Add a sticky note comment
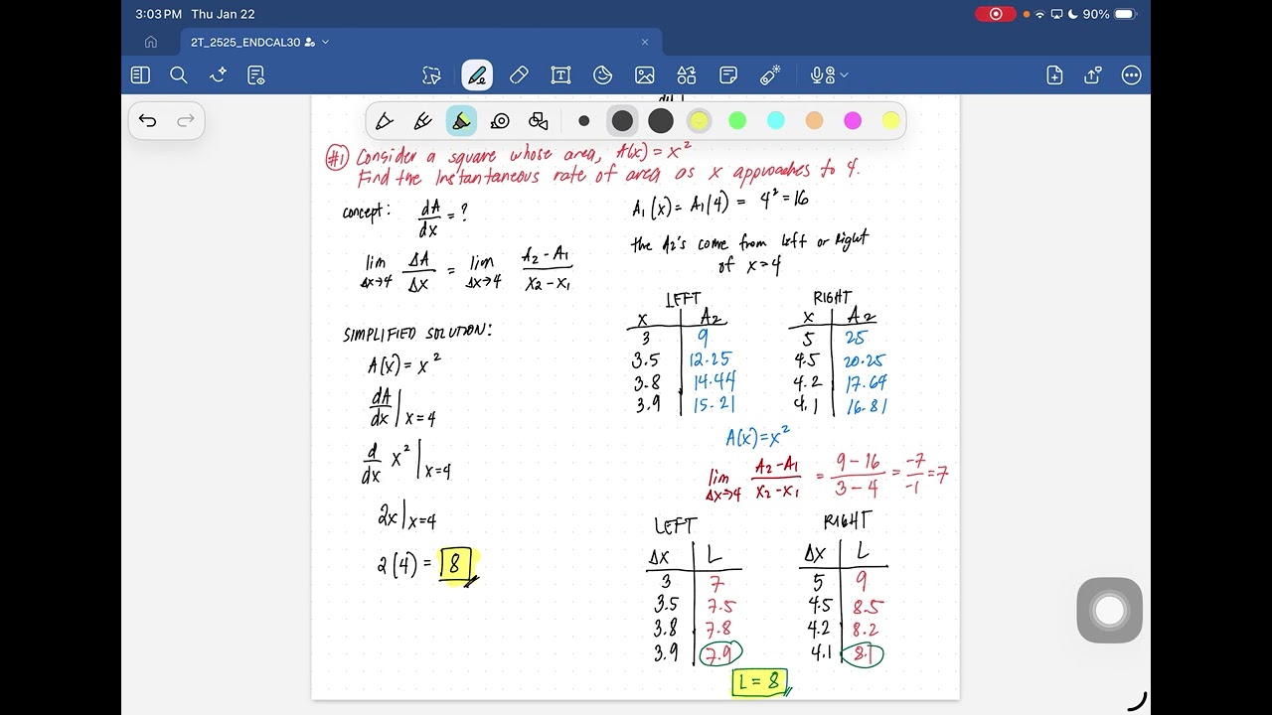Viewport: 1272px width, 715px height. pos(728,75)
